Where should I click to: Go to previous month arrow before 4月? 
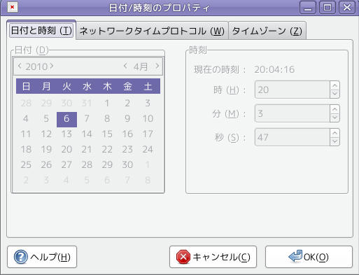[x=125, y=66]
